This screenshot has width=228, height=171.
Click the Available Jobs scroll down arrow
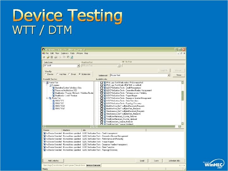pyautogui.click(x=182, y=123)
